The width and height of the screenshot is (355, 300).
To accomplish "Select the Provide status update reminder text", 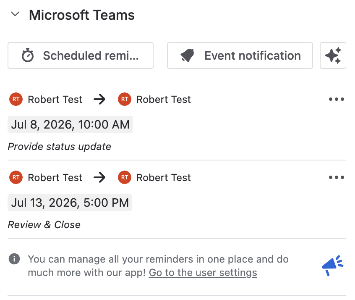I will coord(59,147).
